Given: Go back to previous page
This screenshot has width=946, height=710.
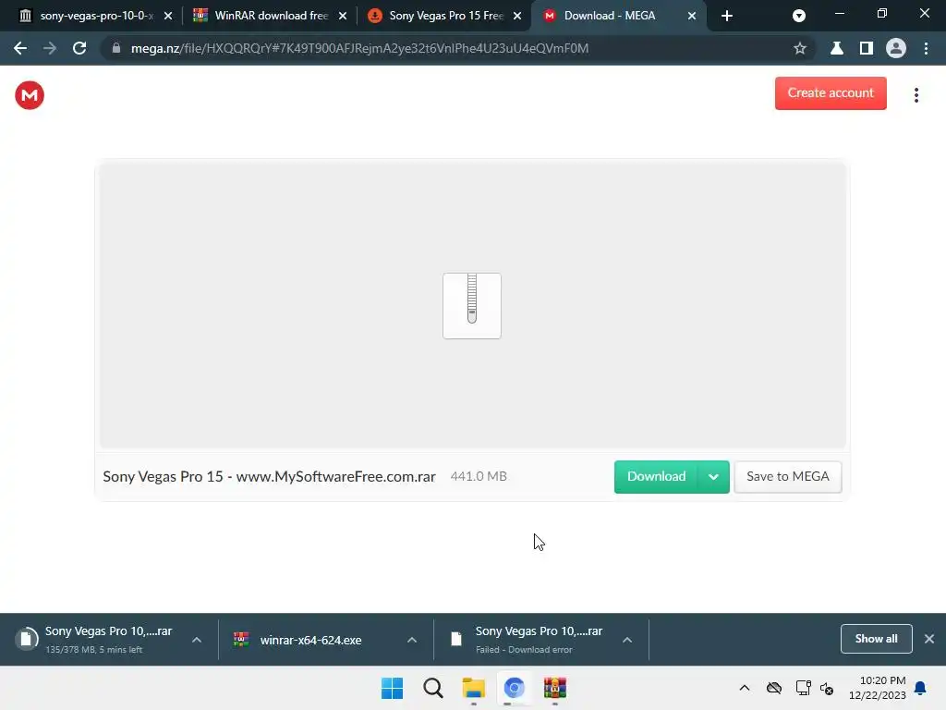Looking at the screenshot, I should 20,48.
